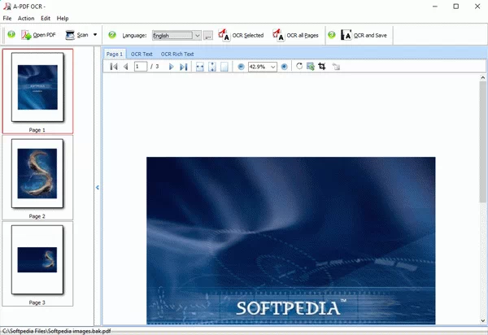Click the grayed icon right of crop
This screenshot has width=488, height=335.
tap(336, 67)
